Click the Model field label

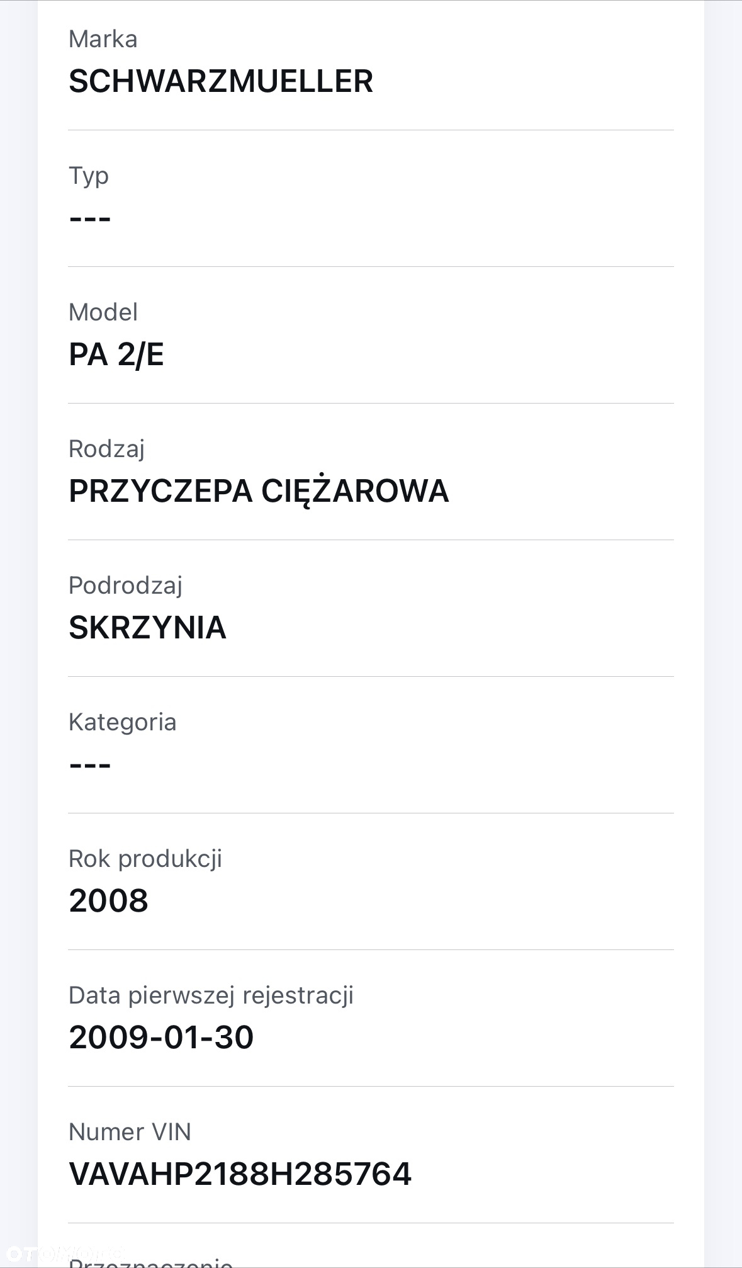103,312
